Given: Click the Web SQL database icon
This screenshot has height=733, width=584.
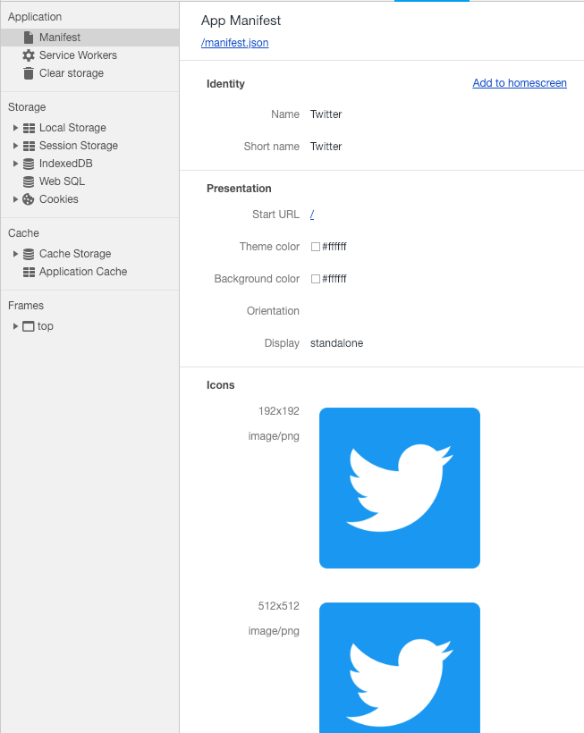Looking at the screenshot, I should 29,181.
